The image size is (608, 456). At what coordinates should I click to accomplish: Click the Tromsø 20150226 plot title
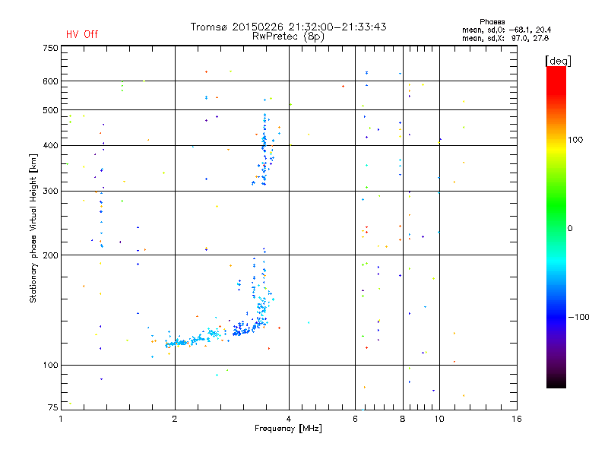point(288,27)
